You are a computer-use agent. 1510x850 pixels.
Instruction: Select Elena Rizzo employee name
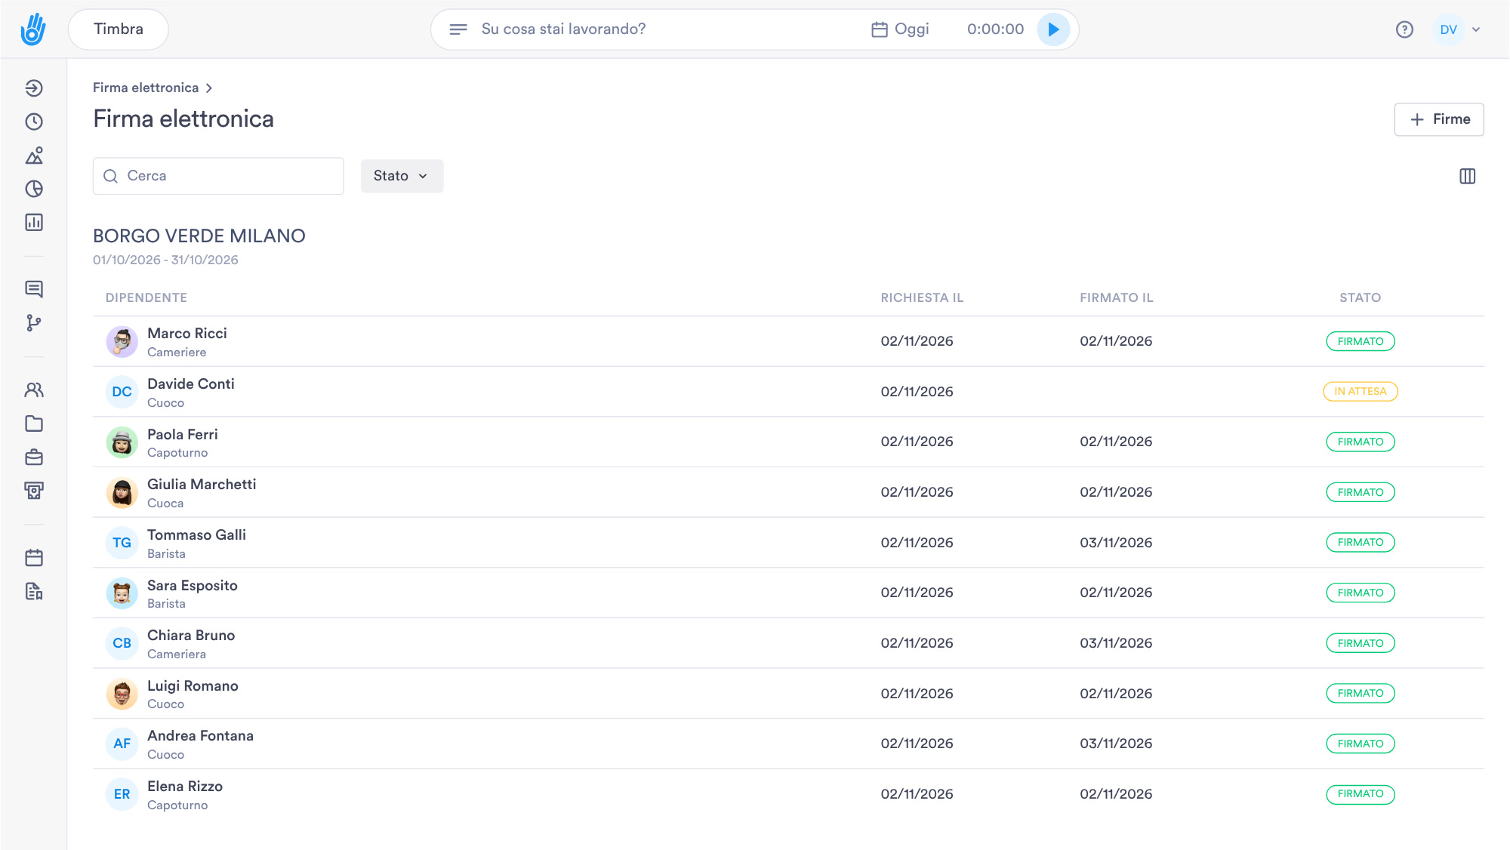(185, 787)
